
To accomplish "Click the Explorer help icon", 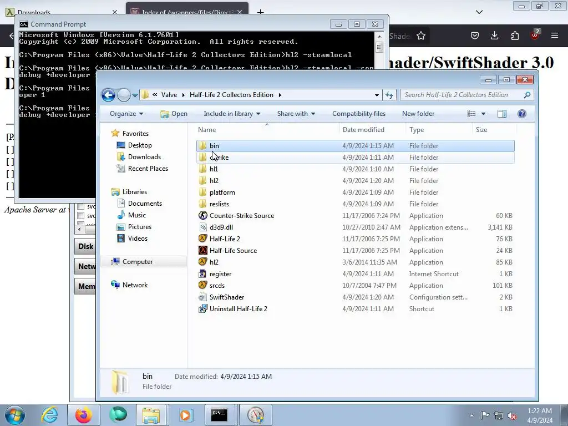I will tap(521, 114).
